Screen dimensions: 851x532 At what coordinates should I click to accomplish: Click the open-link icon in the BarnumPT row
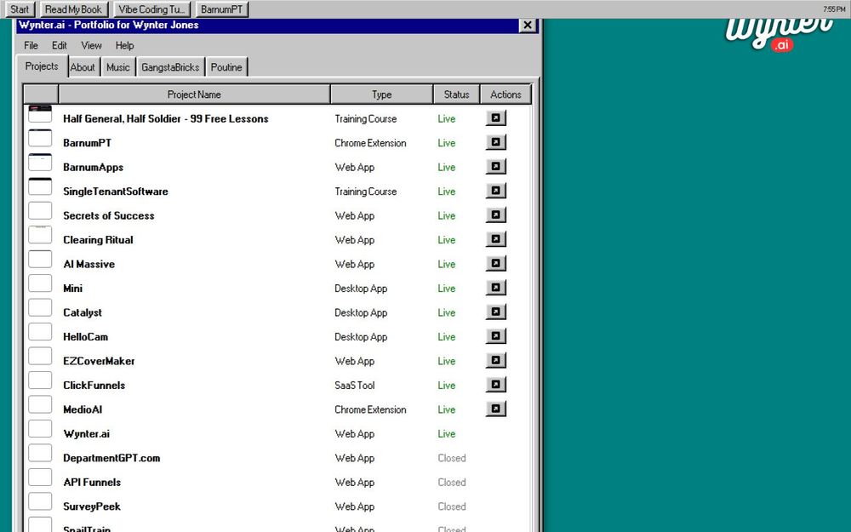coord(495,142)
